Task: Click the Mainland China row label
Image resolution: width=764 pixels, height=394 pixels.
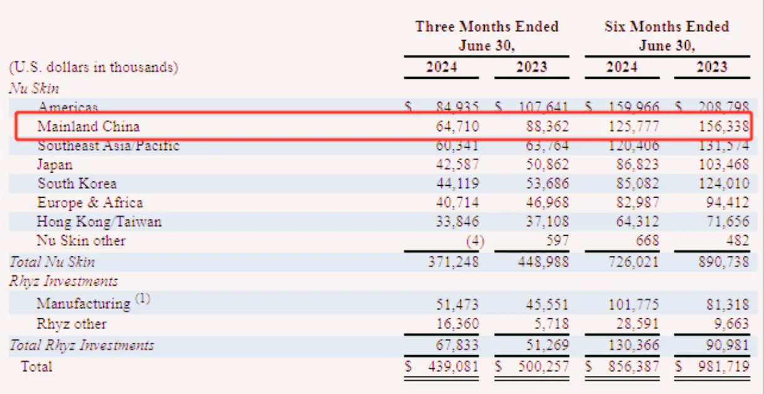Action: click(x=88, y=126)
